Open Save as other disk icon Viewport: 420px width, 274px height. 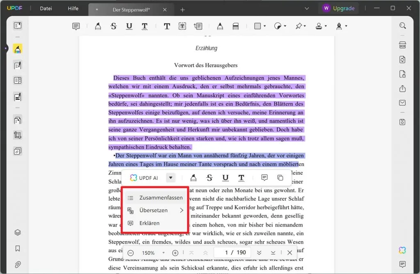tap(403, 122)
